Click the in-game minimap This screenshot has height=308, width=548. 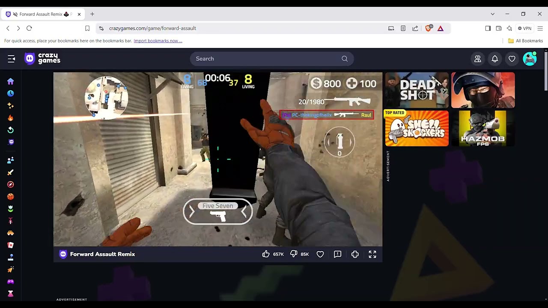click(x=107, y=97)
